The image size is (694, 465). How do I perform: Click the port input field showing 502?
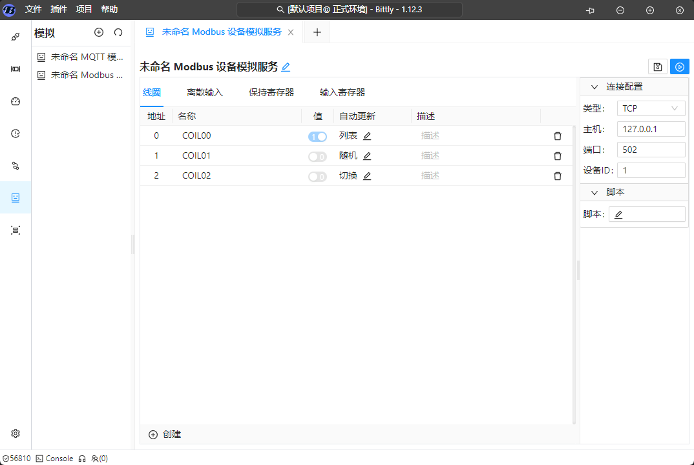point(651,150)
